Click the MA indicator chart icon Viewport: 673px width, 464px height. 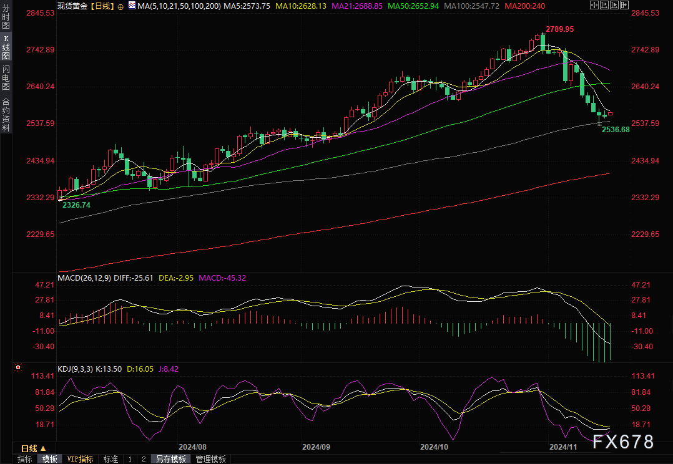tap(132, 5)
